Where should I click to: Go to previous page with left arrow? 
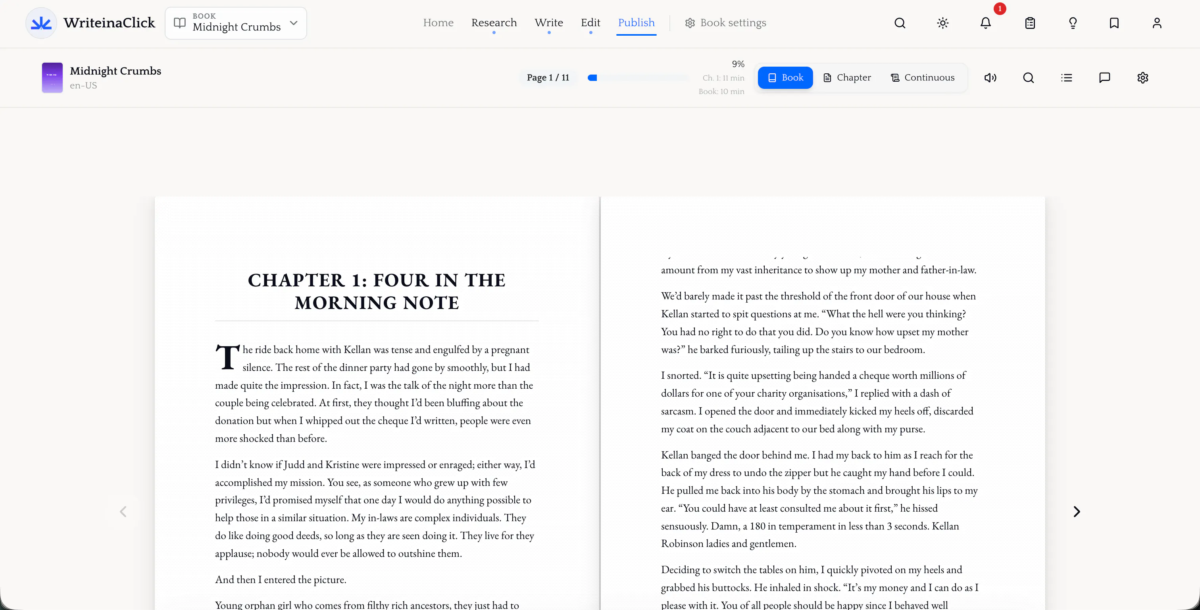pyautogui.click(x=123, y=512)
